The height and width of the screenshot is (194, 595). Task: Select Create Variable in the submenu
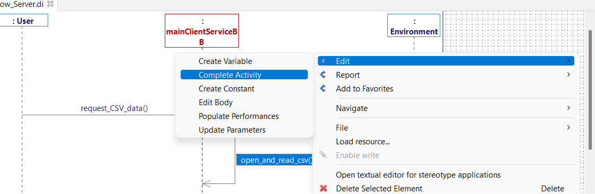click(x=244, y=61)
